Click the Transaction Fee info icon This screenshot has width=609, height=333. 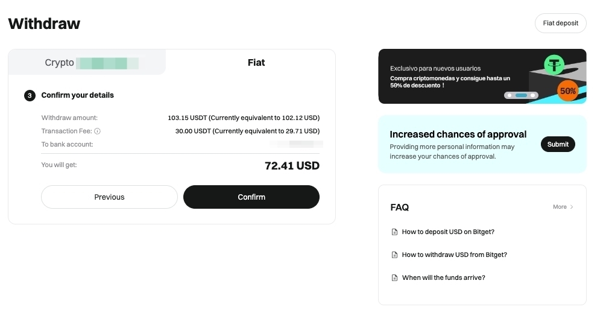(98, 131)
